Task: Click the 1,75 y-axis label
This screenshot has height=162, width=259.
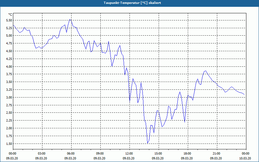Action: pos(9,136)
